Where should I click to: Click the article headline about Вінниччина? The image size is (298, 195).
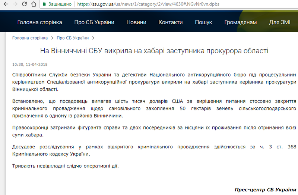[154, 51]
